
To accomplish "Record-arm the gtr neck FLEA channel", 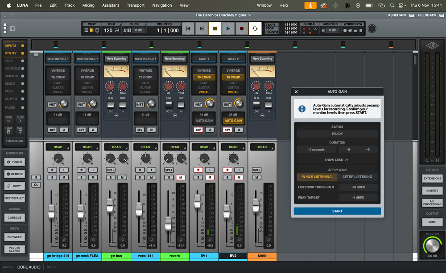I will pyautogui.click(x=81, y=170).
